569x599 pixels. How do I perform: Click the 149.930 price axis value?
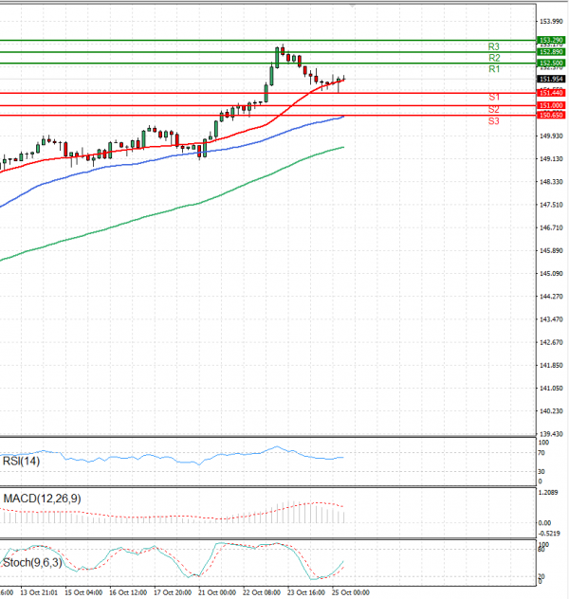click(551, 136)
